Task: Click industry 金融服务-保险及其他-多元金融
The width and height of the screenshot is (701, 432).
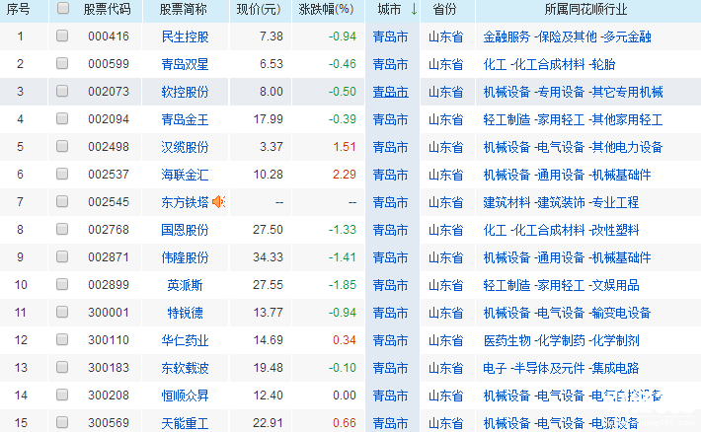Action: click(567, 36)
